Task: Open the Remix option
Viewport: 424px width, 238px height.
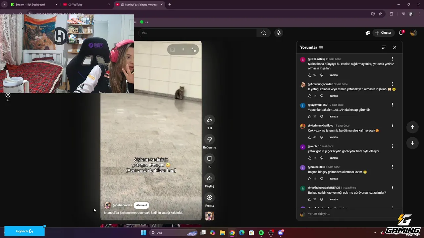Action: pos(209,198)
